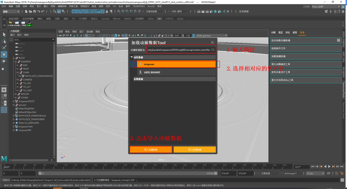347x189 pixels.
Task: Open the 建模 menu set dropdown
Action: click(11, 12)
